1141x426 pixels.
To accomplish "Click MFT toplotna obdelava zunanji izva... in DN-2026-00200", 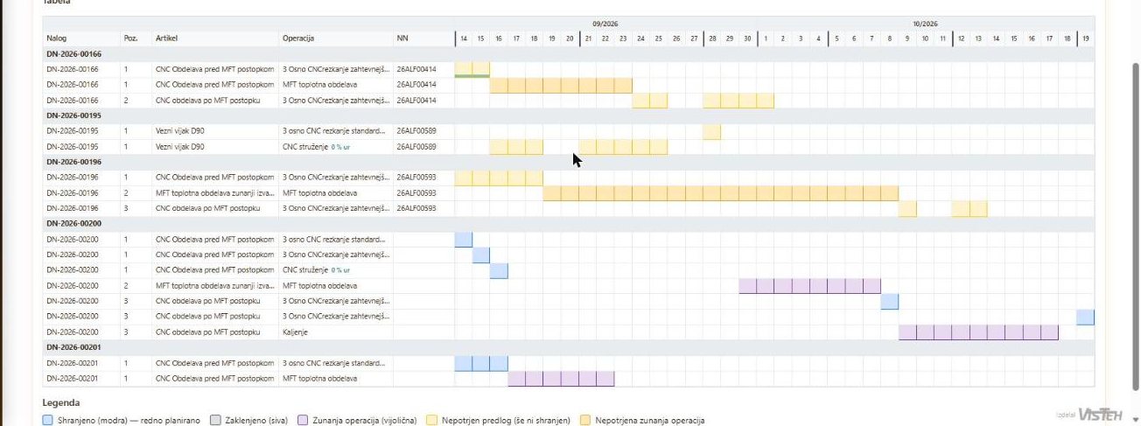I will 214,286.
